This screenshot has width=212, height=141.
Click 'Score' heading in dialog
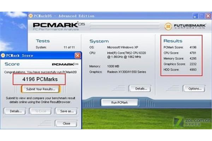pos(12,64)
